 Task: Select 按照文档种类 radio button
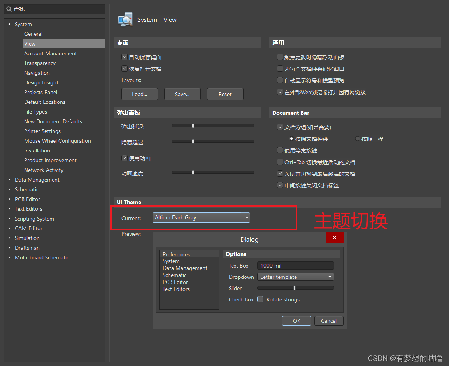[291, 139]
